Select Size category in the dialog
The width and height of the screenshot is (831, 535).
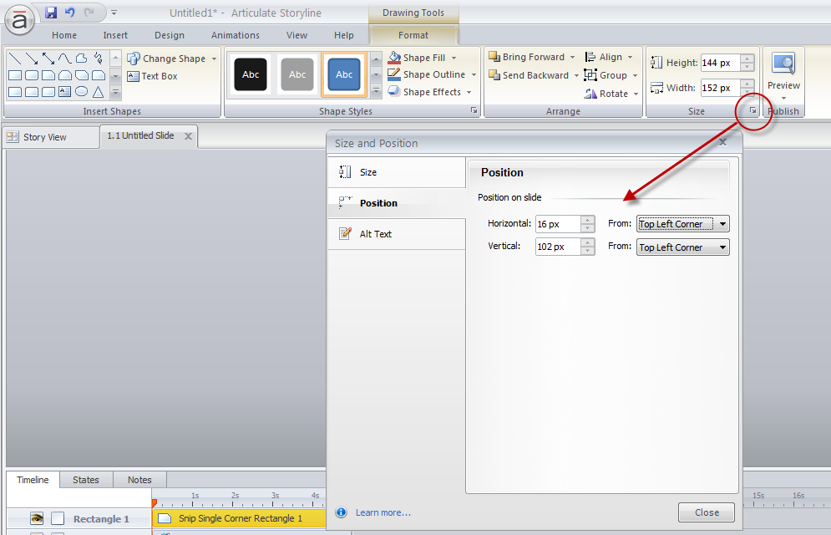coord(397,172)
